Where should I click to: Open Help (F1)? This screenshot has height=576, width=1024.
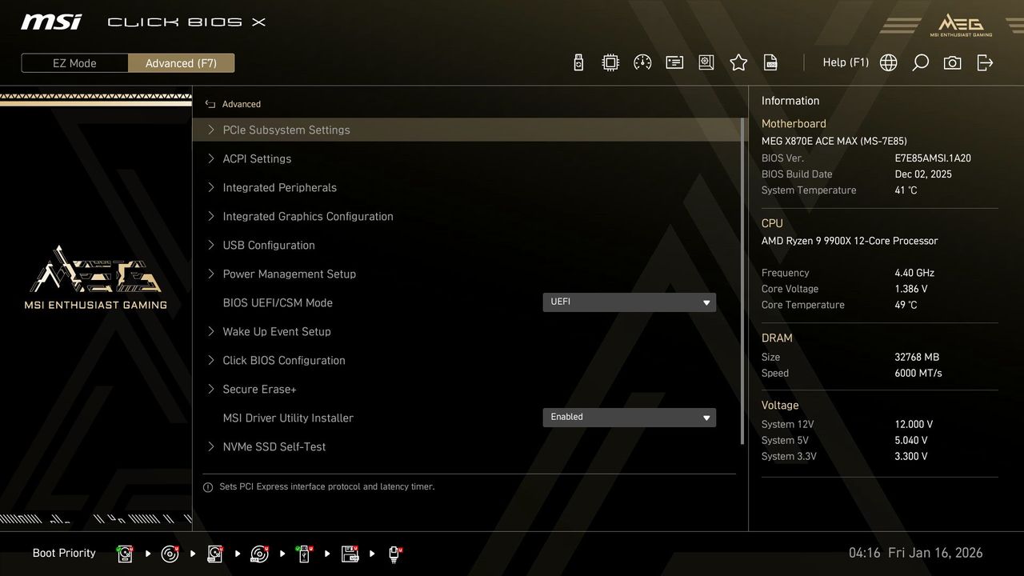(x=846, y=62)
